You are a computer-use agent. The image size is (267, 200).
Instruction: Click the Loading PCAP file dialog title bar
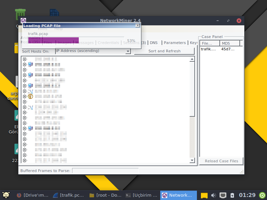coord(79,26)
